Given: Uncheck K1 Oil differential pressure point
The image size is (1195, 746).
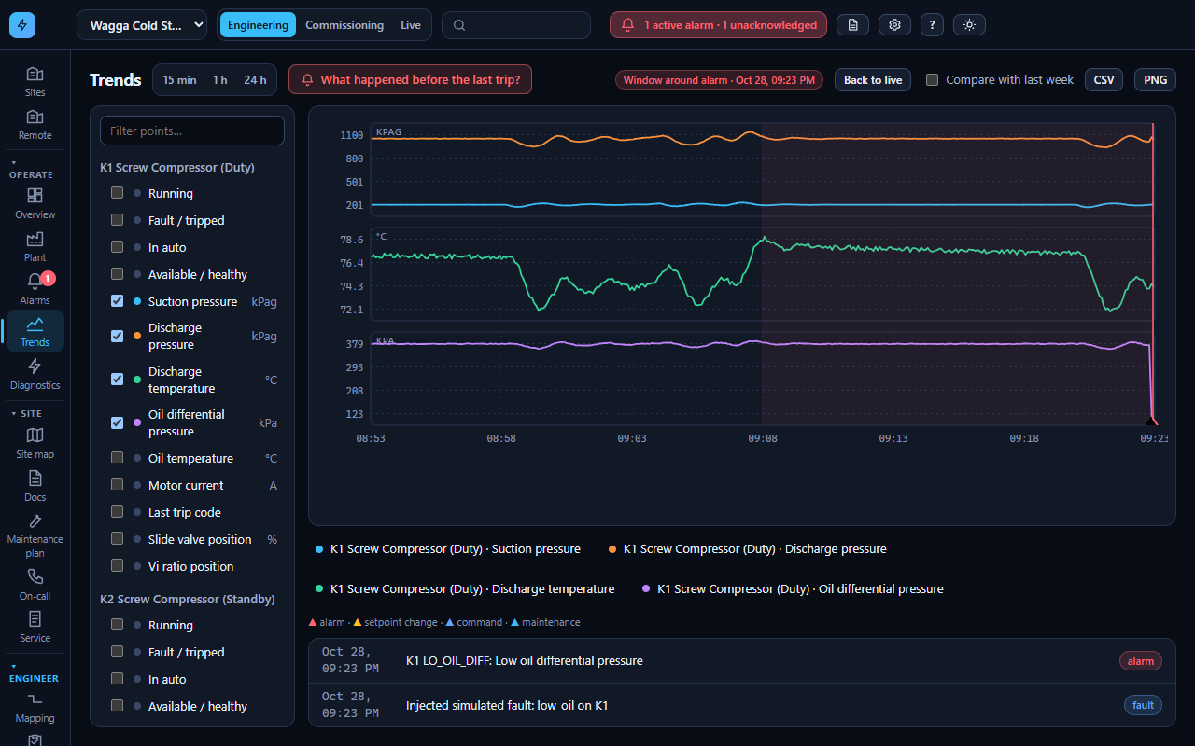Looking at the screenshot, I should click(x=118, y=422).
